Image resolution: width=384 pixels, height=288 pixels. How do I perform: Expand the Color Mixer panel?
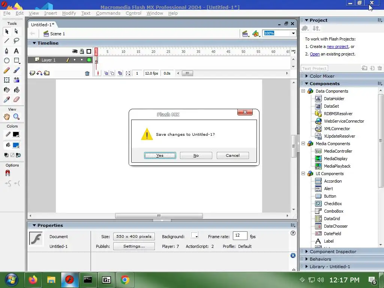point(306,76)
